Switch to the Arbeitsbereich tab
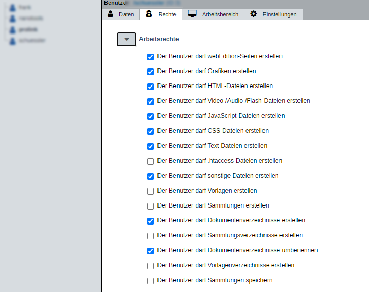The height and width of the screenshot is (292, 369). tap(214, 14)
